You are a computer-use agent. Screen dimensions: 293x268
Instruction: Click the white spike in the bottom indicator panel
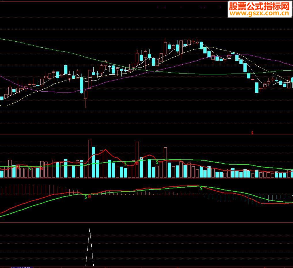coord(90,247)
